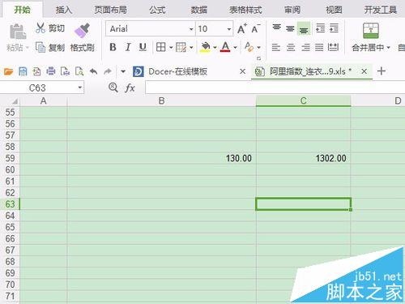Open the 审阅 ribbon tab
This screenshot has height=304, width=405.
tap(292, 10)
